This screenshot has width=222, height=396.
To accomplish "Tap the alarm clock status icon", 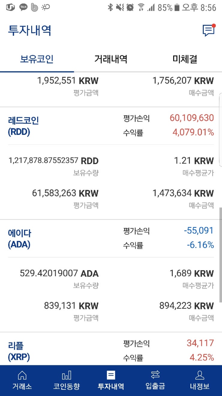I will tap(130, 7).
